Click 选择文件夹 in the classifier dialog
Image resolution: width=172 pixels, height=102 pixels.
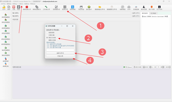click(60, 53)
